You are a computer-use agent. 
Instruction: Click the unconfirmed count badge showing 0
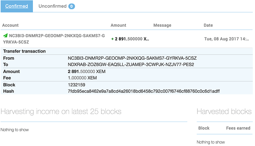tap(72, 6)
